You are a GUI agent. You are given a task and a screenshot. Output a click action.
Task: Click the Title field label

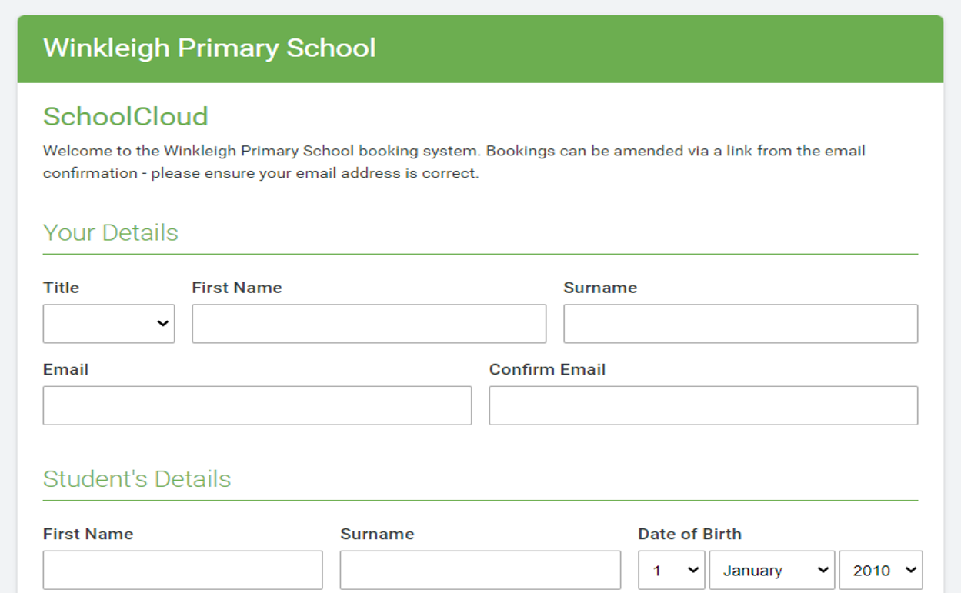click(61, 288)
